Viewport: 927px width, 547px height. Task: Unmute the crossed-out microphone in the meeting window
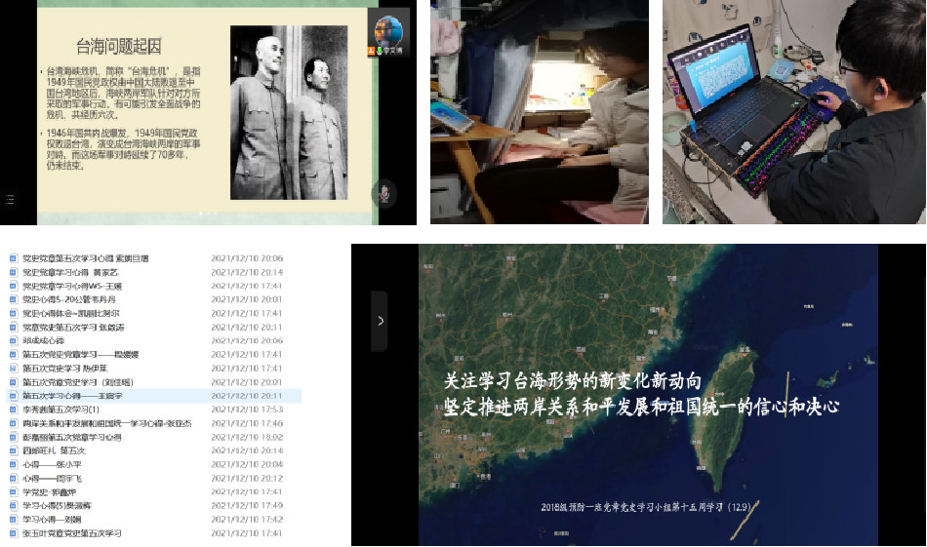(x=384, y=194)
